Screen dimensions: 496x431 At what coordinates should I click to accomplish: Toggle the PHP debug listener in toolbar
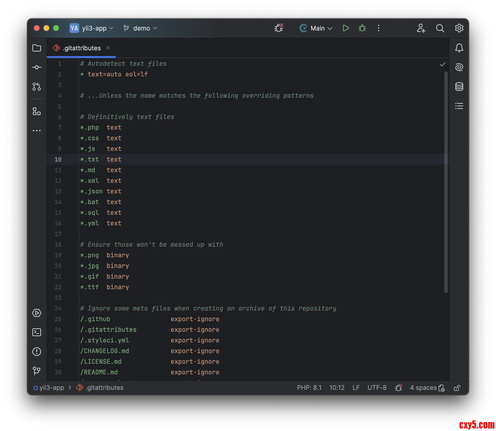click(279, 28)
